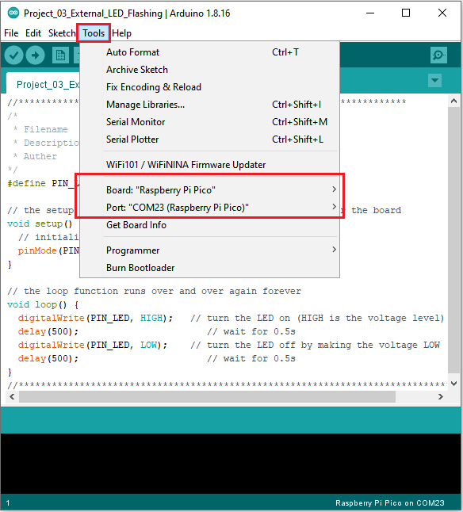This screenshot has width=463, height=512.
Task: Click the Arduino logo in title bar
Action: click(13, 13)
